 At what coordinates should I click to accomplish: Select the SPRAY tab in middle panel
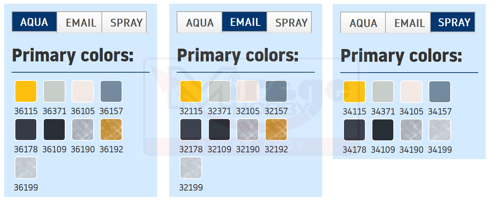pos(291,22)
